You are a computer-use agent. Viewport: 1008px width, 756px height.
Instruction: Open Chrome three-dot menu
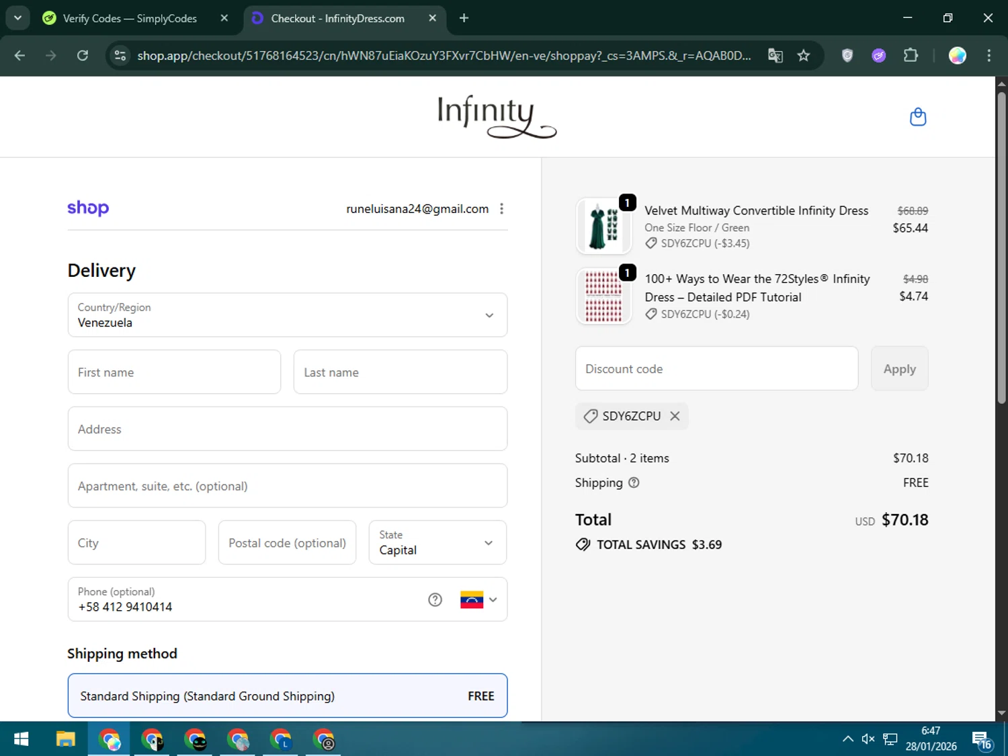point(989,56)
